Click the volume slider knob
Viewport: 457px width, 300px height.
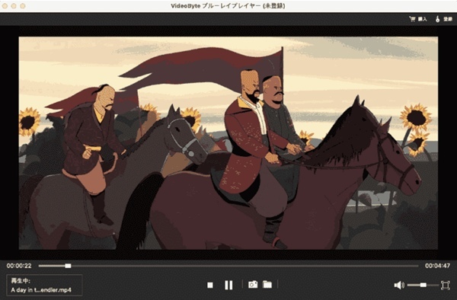[423, 285]
